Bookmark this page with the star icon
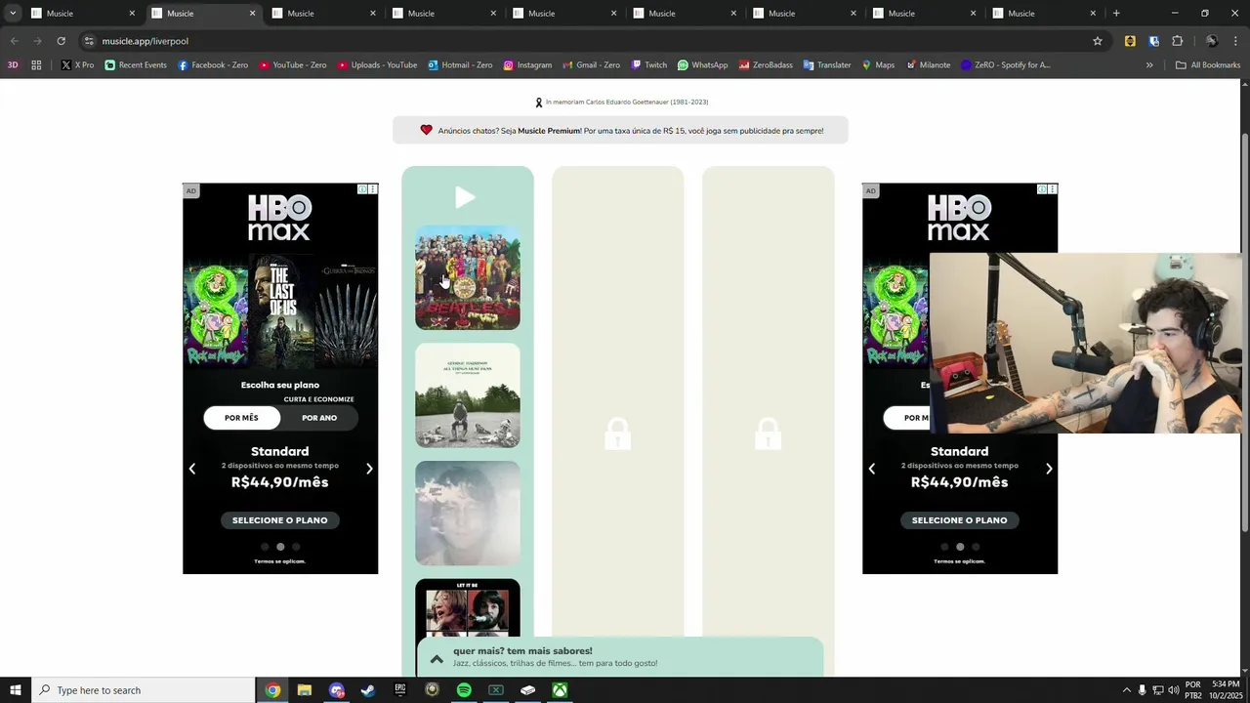 click(x=1098, y=41)
